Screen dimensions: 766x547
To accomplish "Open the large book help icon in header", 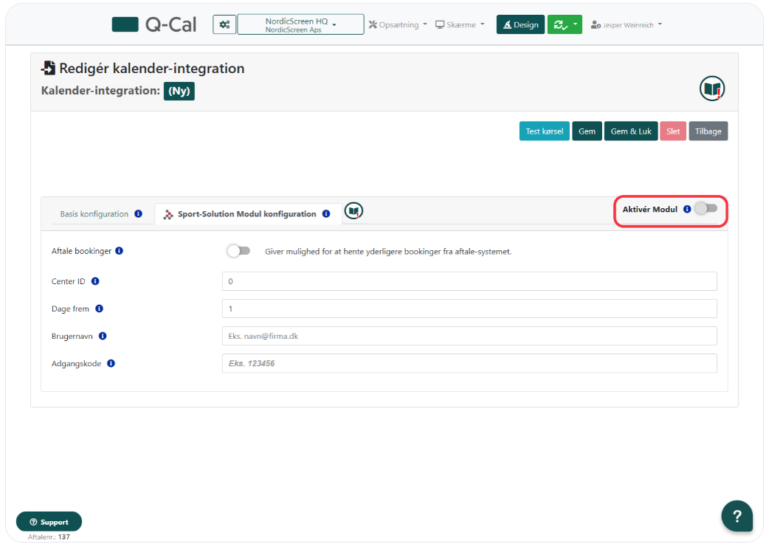I will click(712, 89).
